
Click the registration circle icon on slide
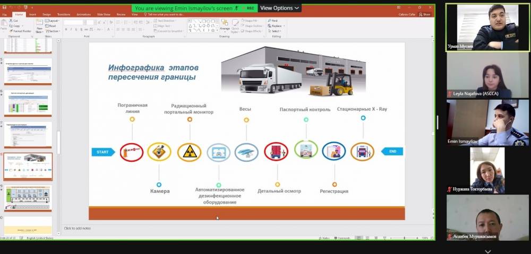334,151
